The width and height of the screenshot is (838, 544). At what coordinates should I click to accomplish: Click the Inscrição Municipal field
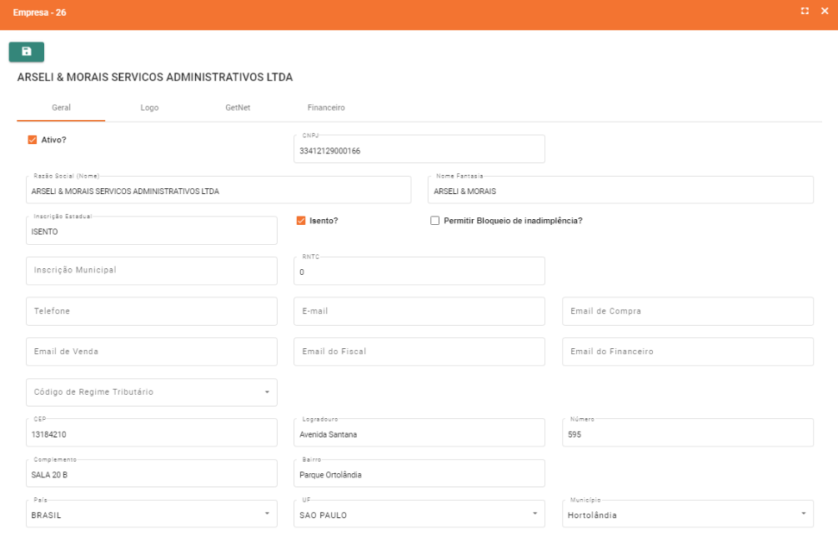tap(151, 271)
